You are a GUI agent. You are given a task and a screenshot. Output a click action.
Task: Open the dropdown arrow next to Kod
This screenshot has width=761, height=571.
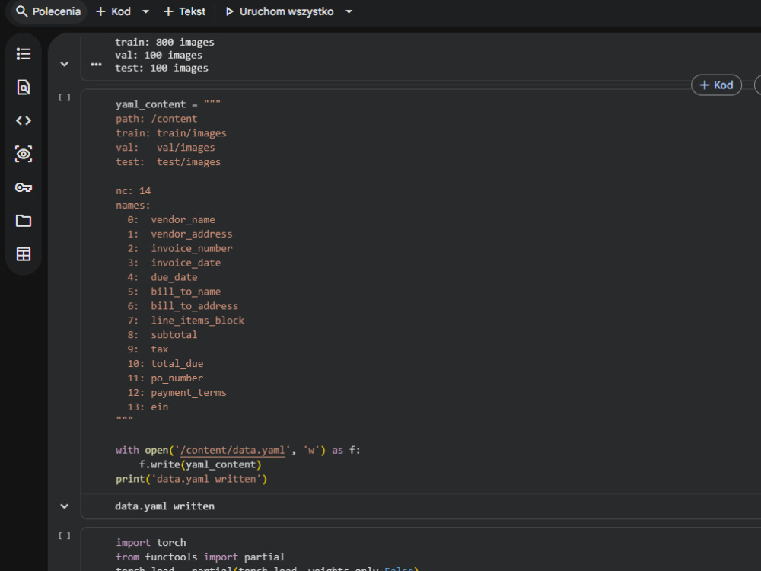click(145, 11)
